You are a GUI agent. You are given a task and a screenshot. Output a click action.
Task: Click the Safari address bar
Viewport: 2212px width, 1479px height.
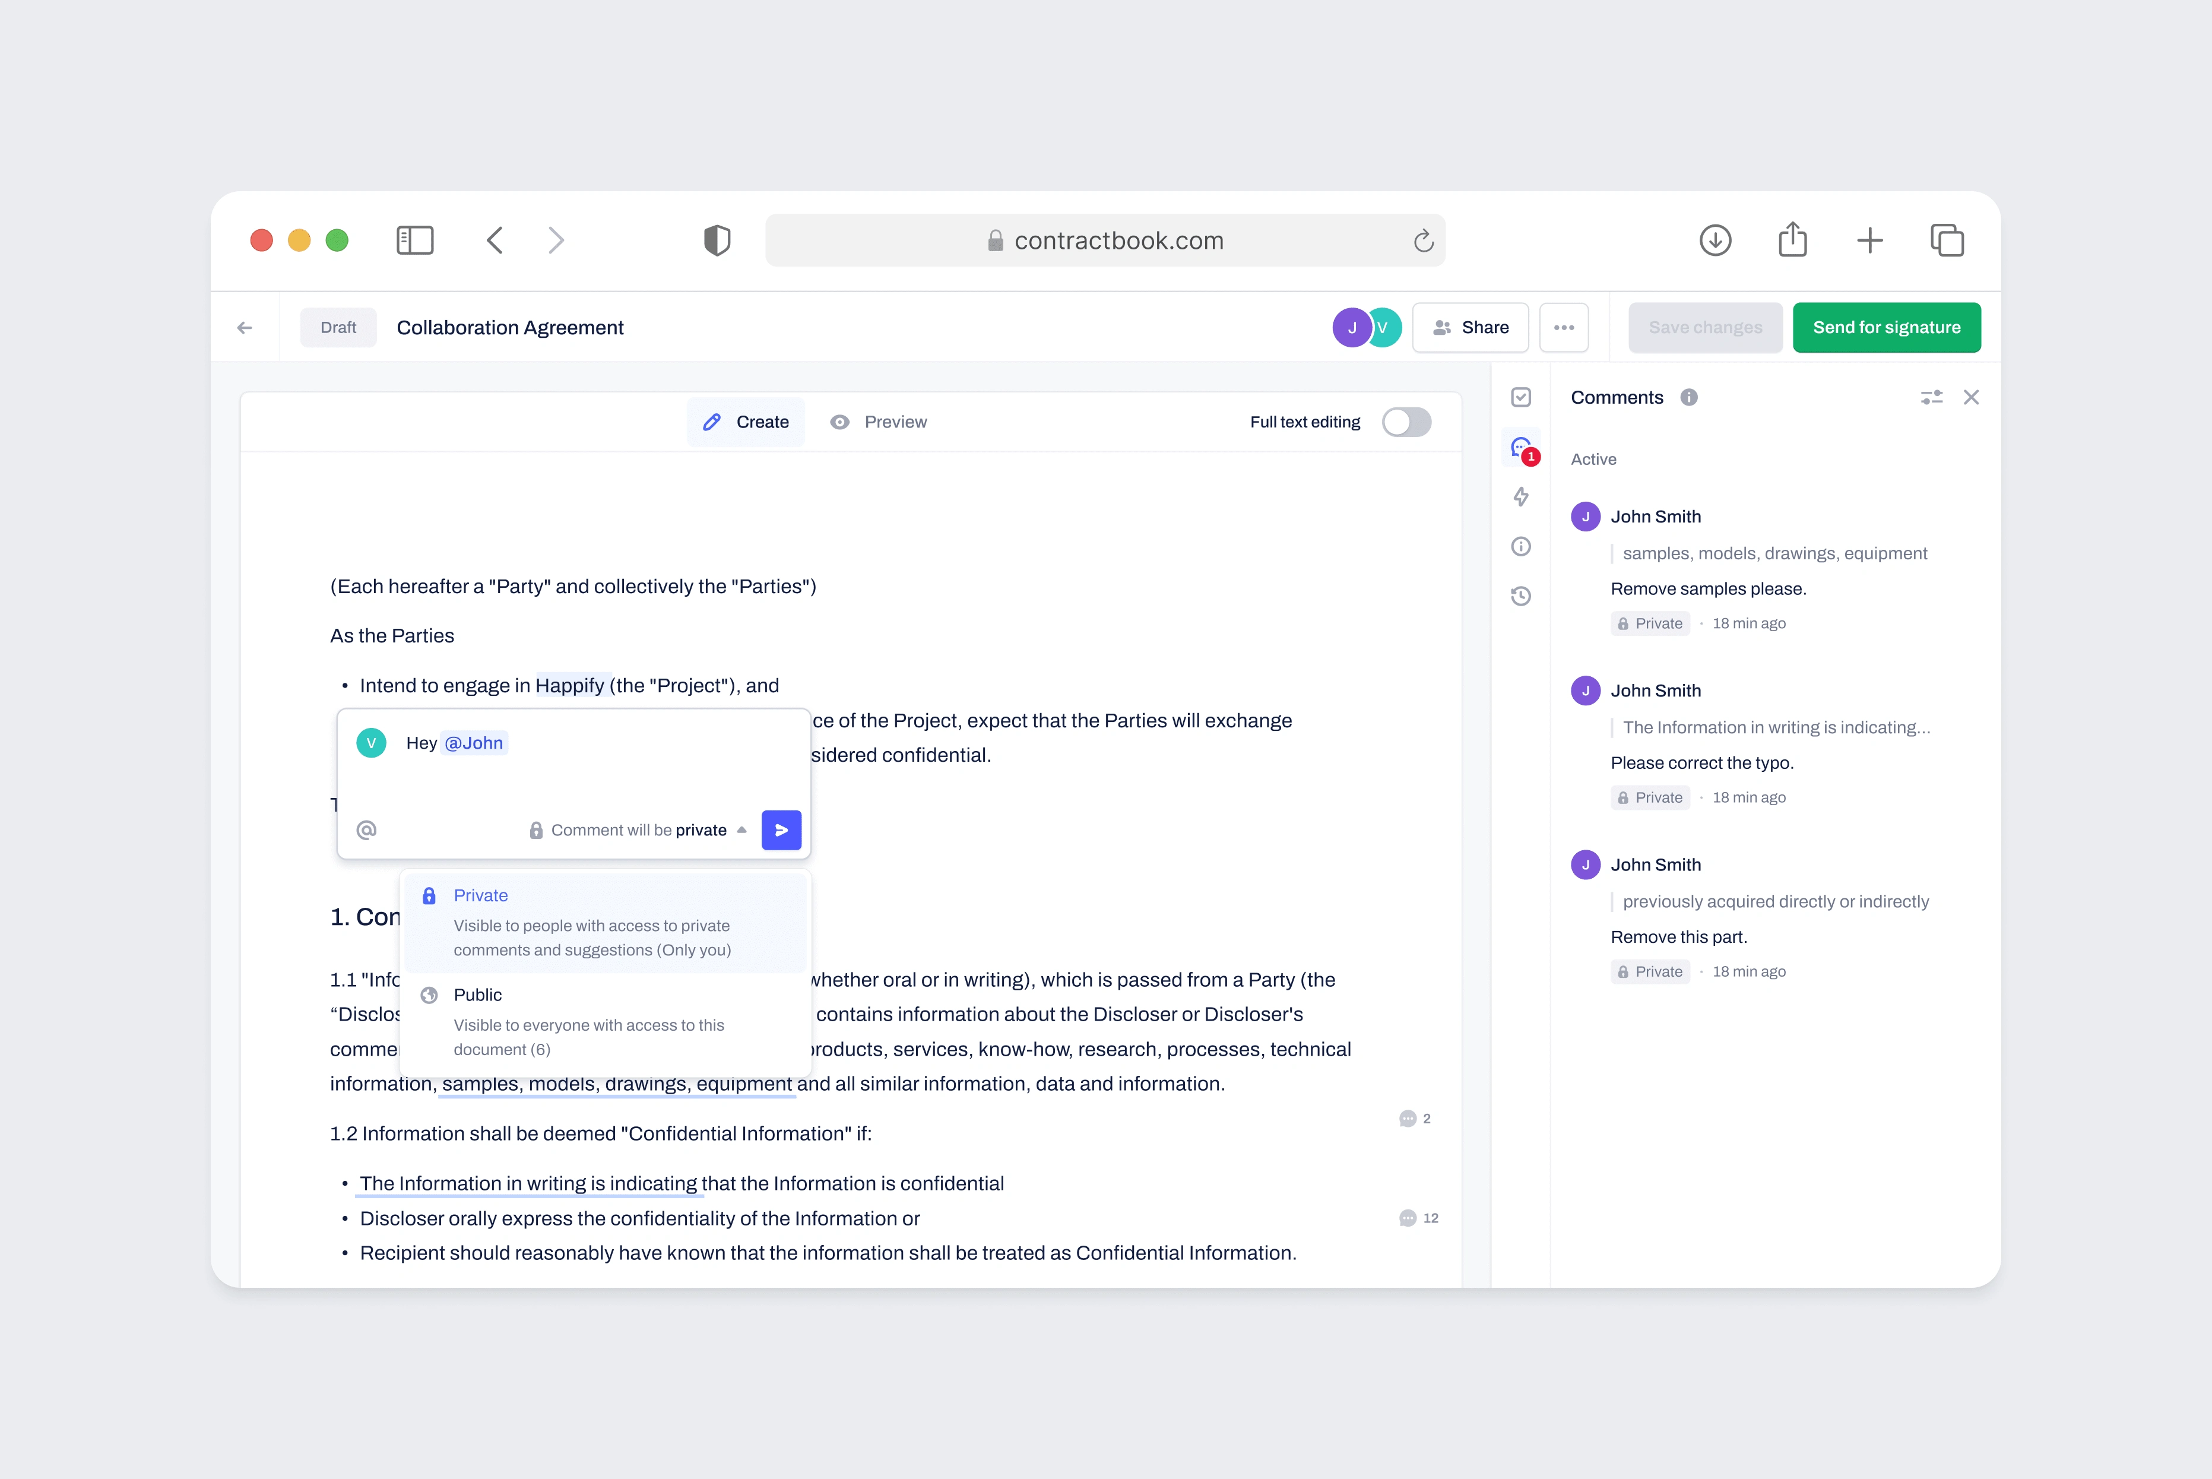(x=1104, y=240)
